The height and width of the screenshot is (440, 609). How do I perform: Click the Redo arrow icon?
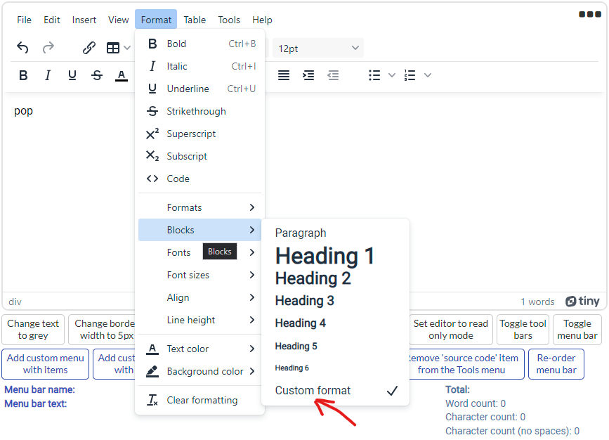(x=48, y=48)
